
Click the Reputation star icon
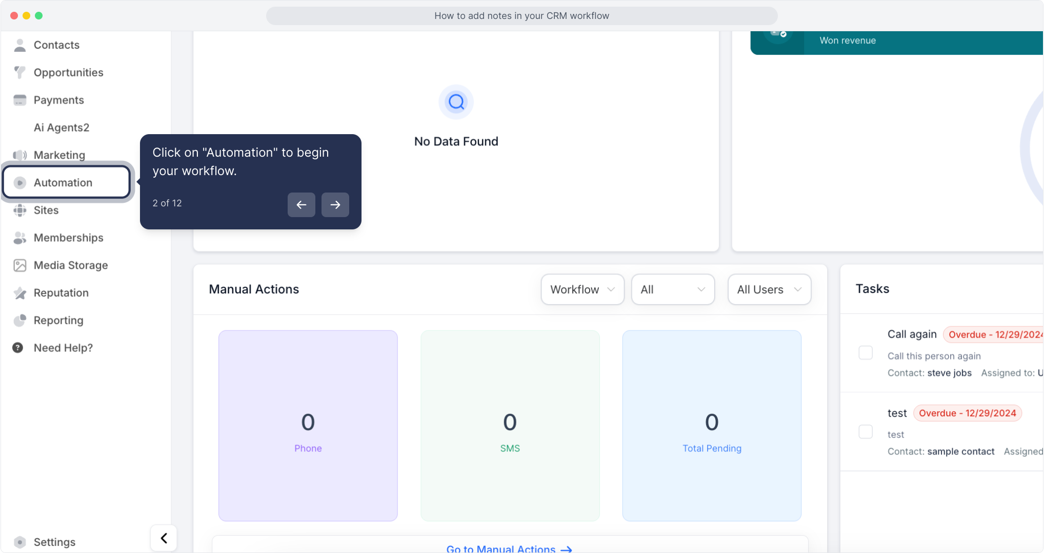click(x=19, y=293)
